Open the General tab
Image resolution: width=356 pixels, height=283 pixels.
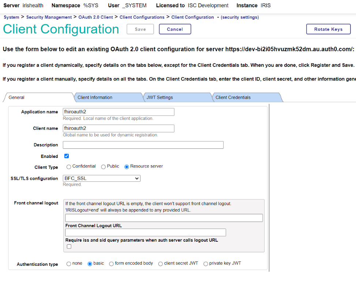[x=16, y=97]
